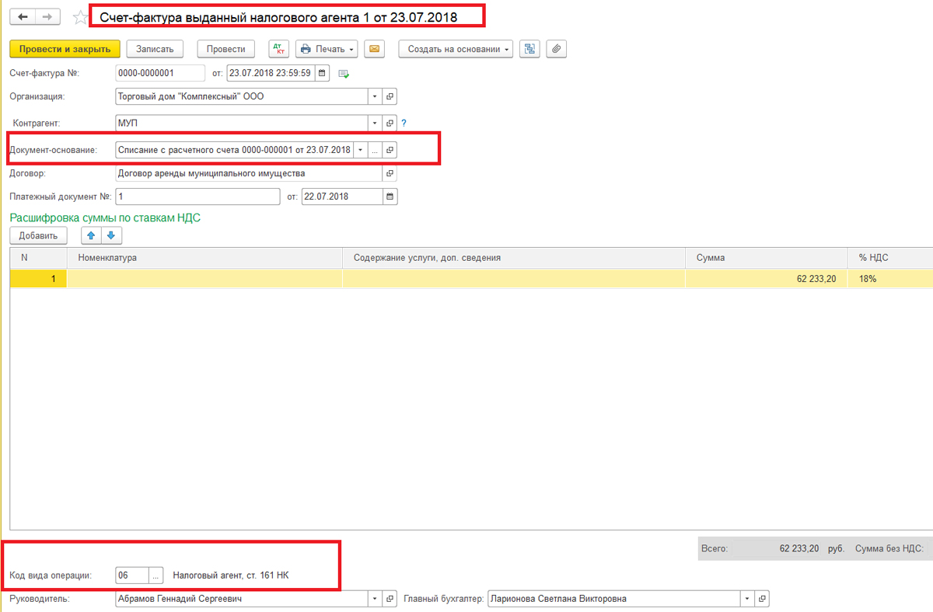Expand the Организация dropdown list

pyautogui.click(x=375, y=97)
